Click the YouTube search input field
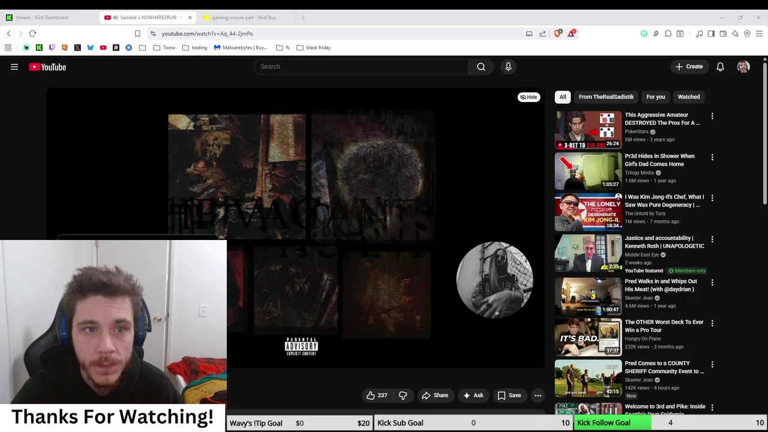Viewport: 768px width, 432px height. click(361, 67)
